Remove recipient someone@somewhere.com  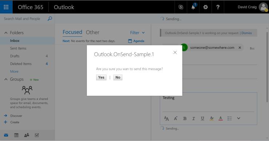(x=240, y=48)
